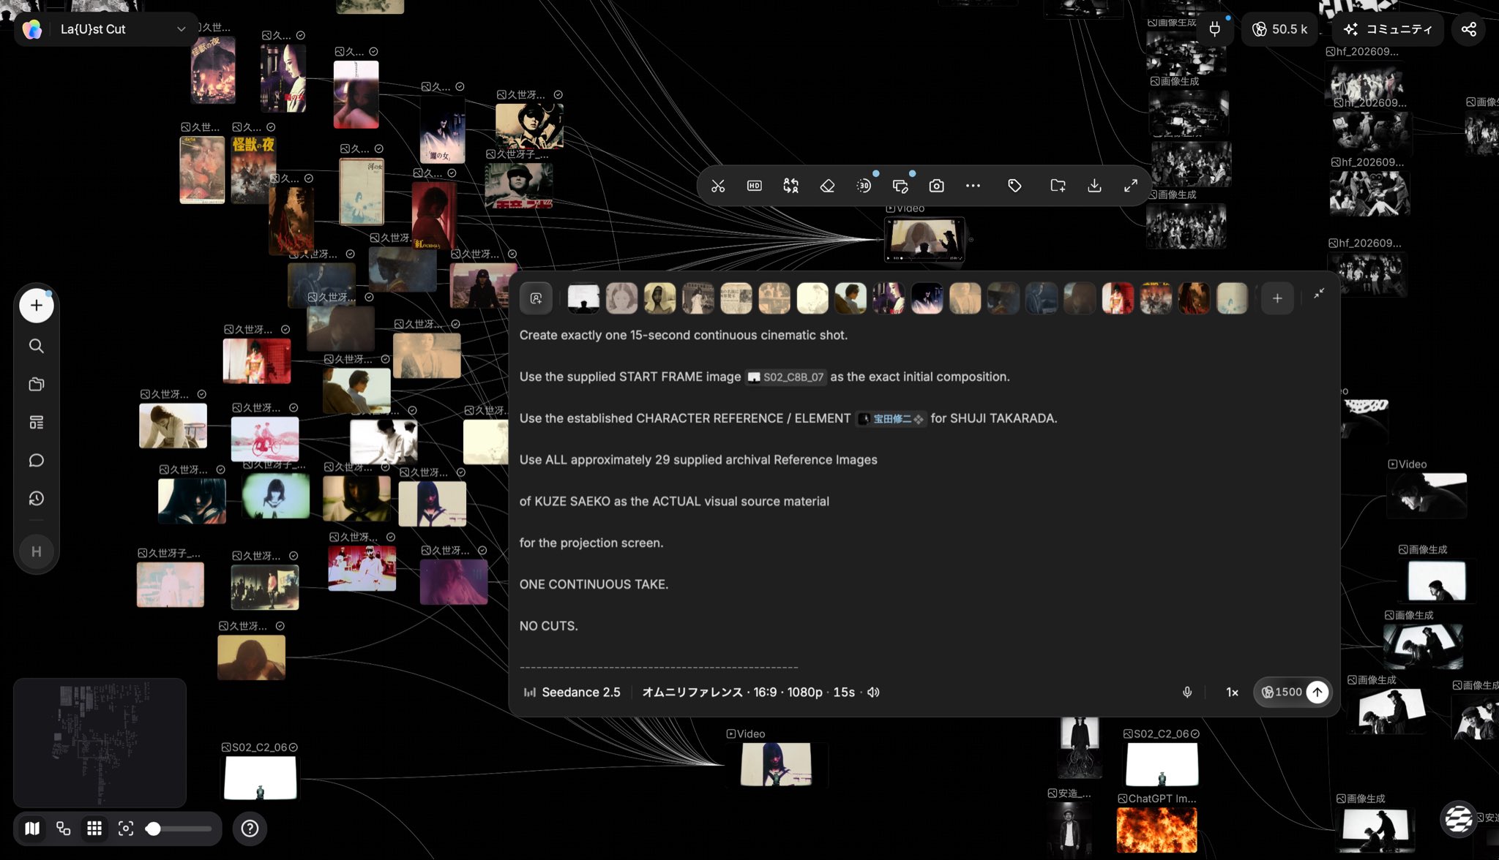Open the コミュニティ community tab
1499x860 pixels.
[1388, 29]
